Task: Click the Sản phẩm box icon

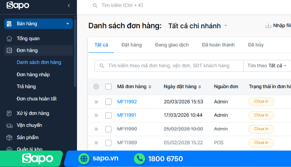Action: pyautogui.click(x=9, y=137)
